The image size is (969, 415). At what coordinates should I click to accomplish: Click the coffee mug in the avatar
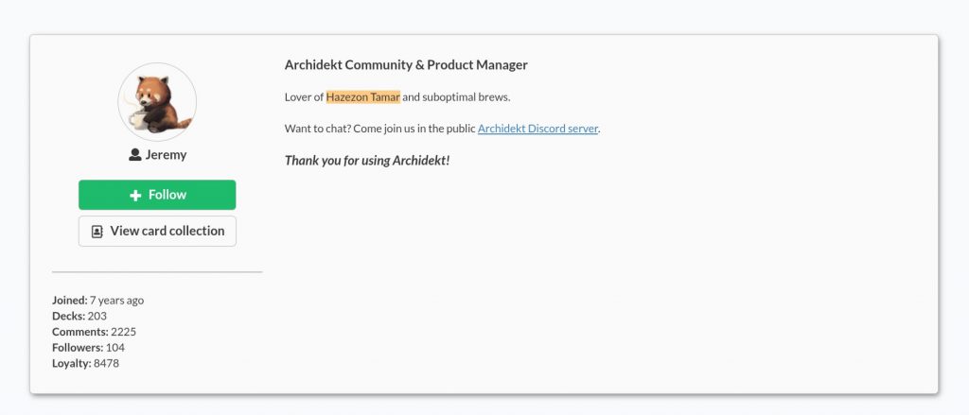tap(139, 119)
